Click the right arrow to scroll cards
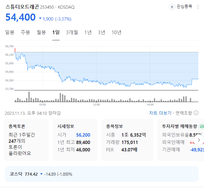The height and width of the screenshot is (188, 204). (199, 140)
